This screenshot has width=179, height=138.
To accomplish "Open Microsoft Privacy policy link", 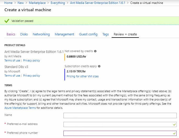I will [31, 76].
